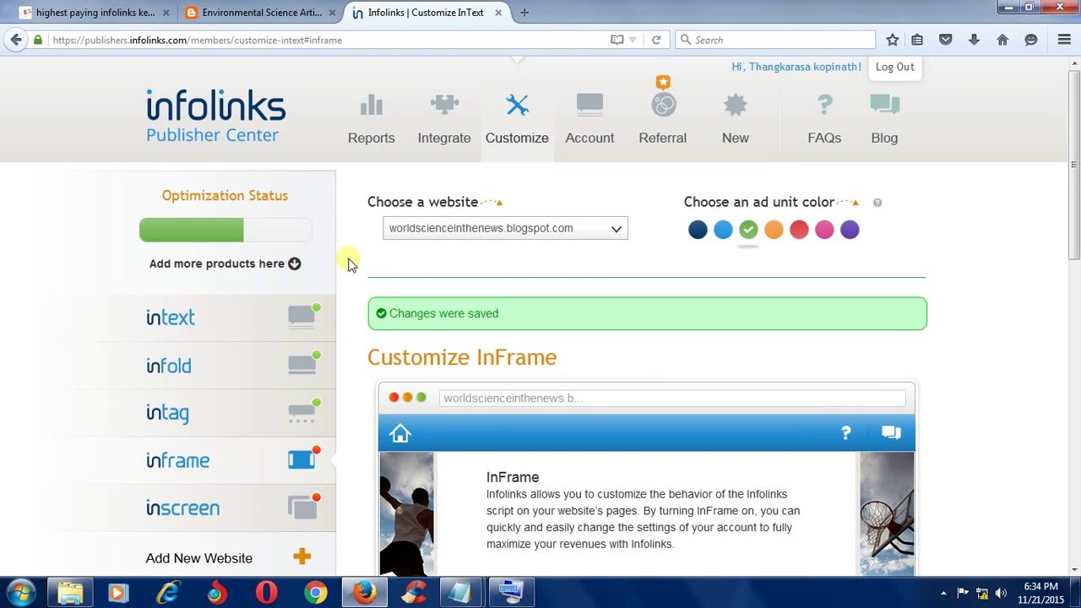This screenshot has width=1081, height=608.
Task: Open address bar history dropdown arrow
Action: coord(633,40)
